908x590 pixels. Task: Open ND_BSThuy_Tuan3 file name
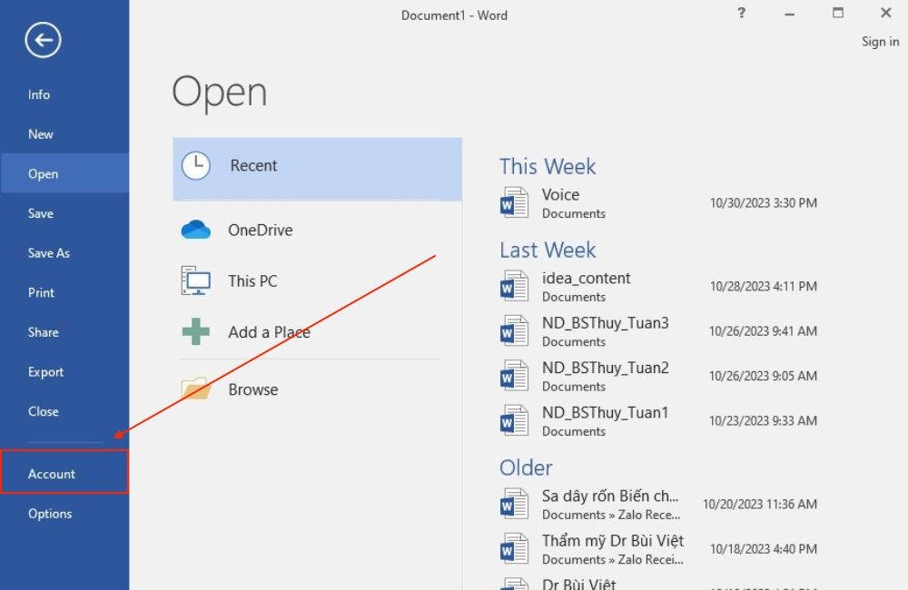coord(605,322)
